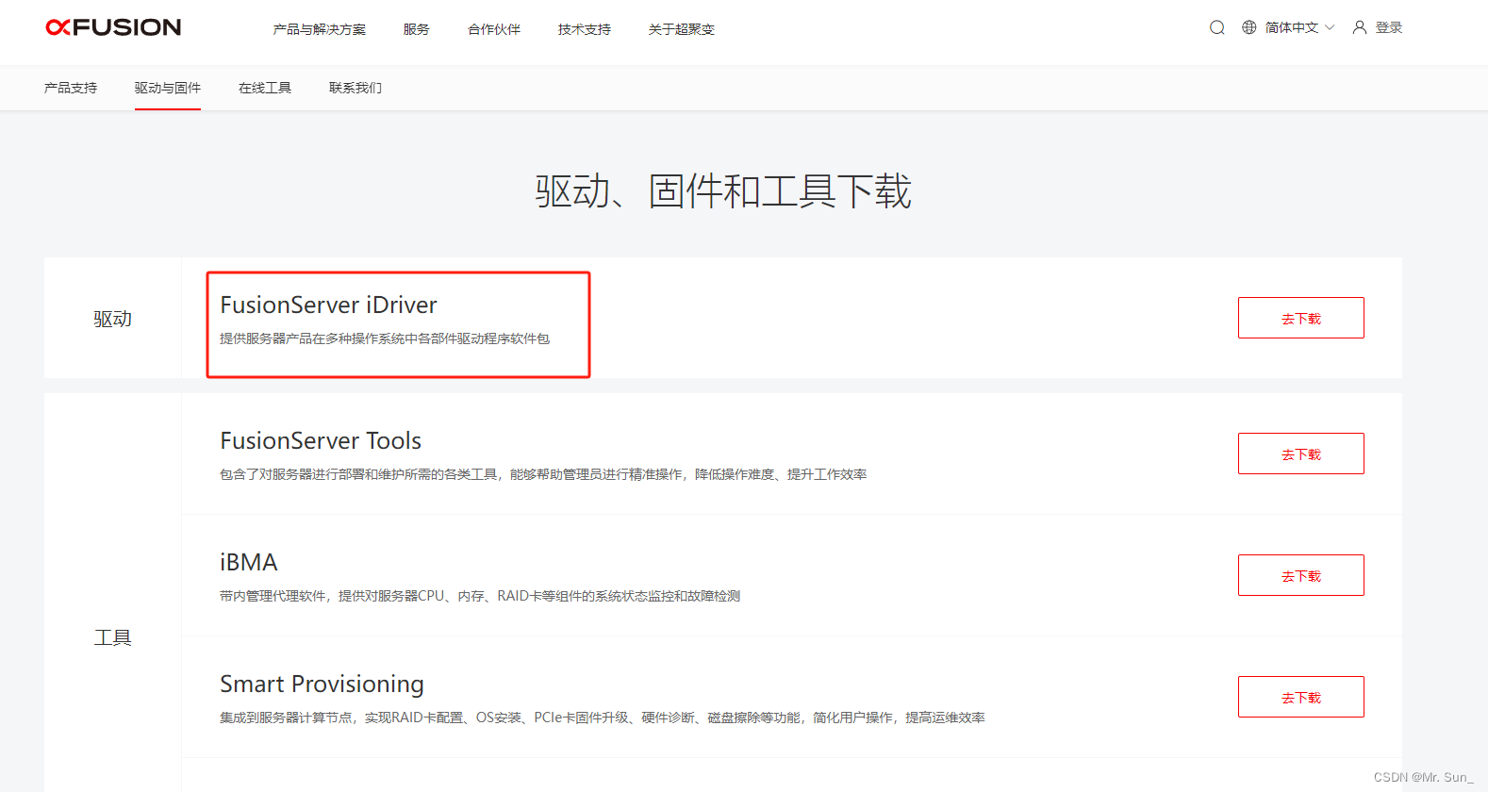Viewport: 1488px width, 792px height.
Task: Open the 产品与解决方案 menu
Action: (320, 29)
